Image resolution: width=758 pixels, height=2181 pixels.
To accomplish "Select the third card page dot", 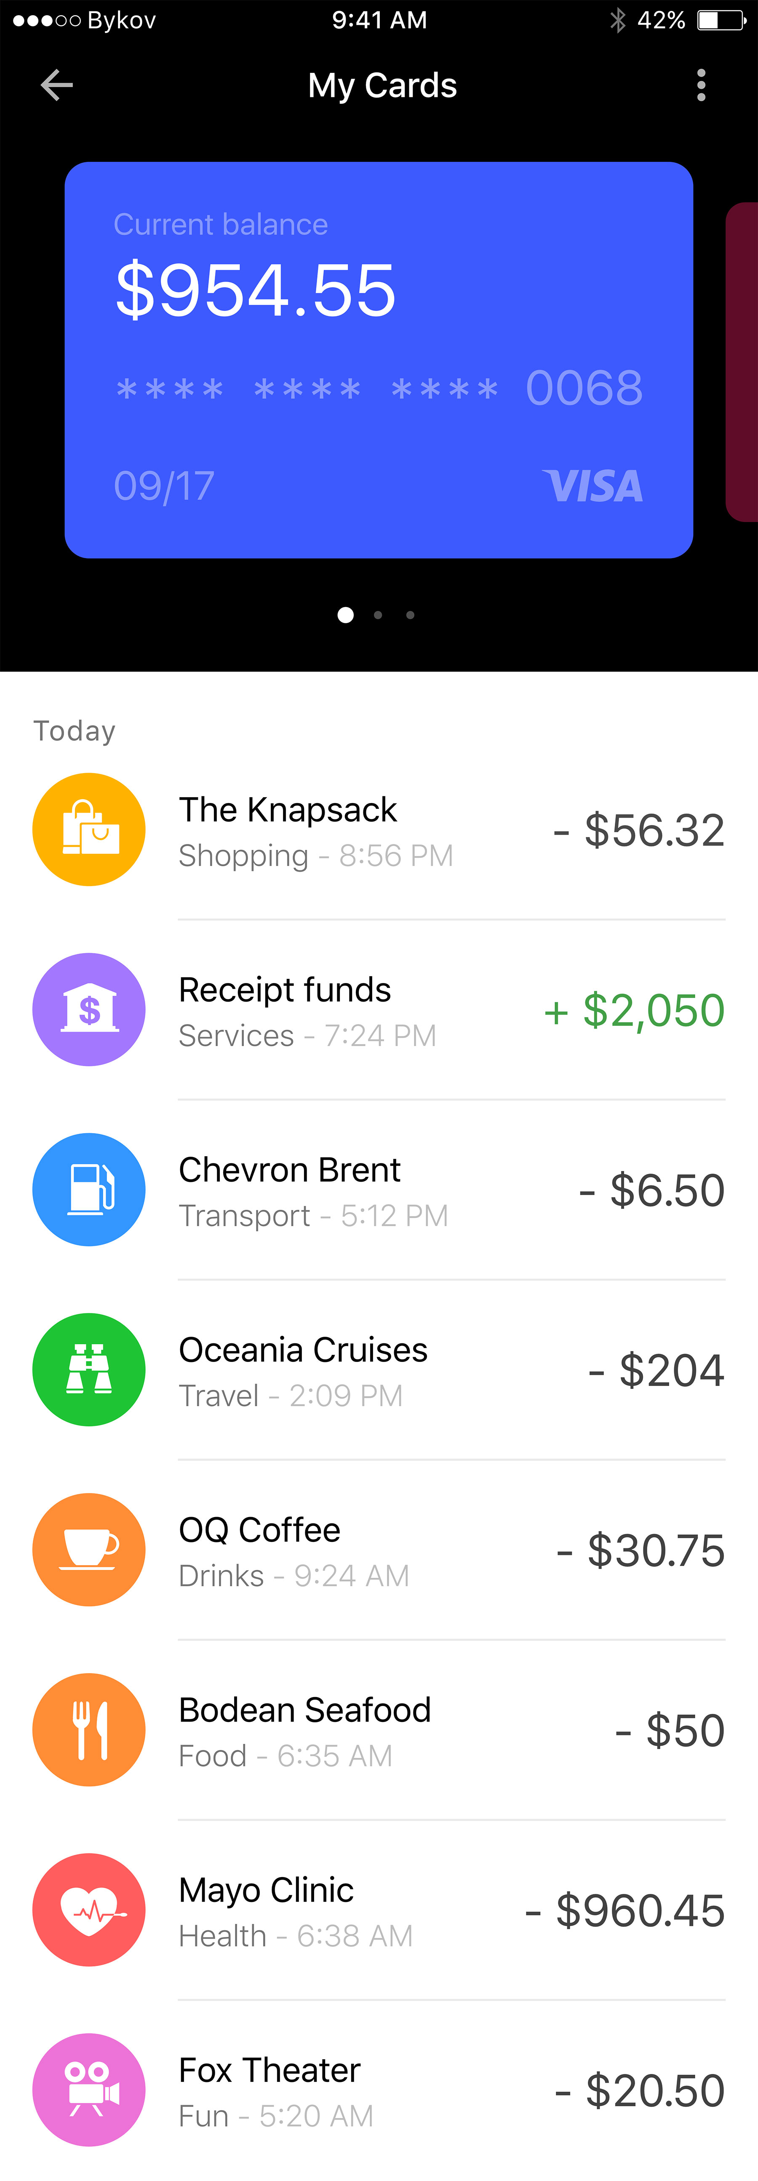I will (410, 615).
